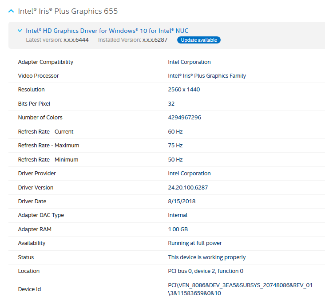Click the Refresh Rate - Minimum label
This screenshot has height=300, width=325.
pos(48,159)
